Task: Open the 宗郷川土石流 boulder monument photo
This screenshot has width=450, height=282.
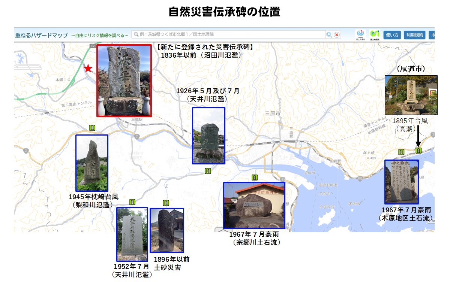Action: (254, 205)
